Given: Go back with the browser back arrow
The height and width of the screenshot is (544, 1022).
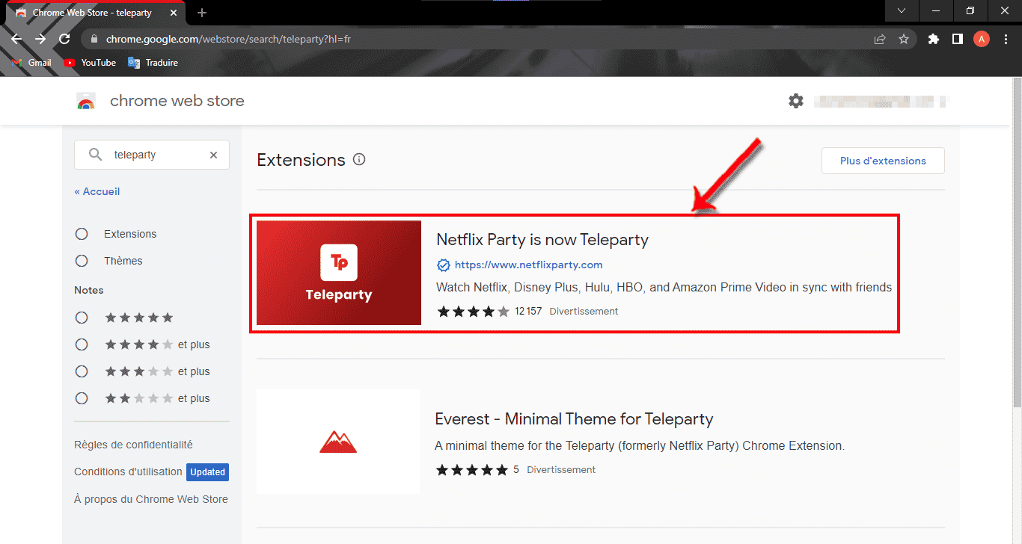Looking at the screenshot, I should tap(16, 39).
